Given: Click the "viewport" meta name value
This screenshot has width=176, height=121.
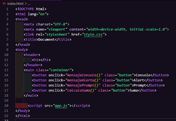Looking at the screenshot, I should 57,29.
